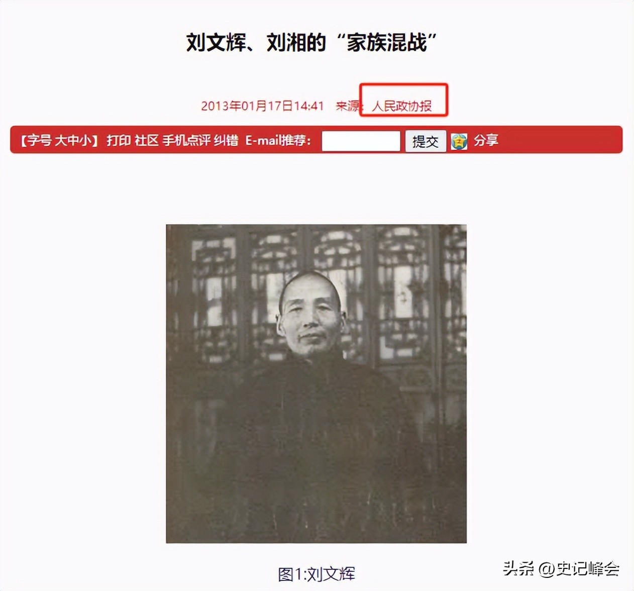Click the 字号 label in red toolbar
This screenshot has width=634, height=591.
(39, 140)
